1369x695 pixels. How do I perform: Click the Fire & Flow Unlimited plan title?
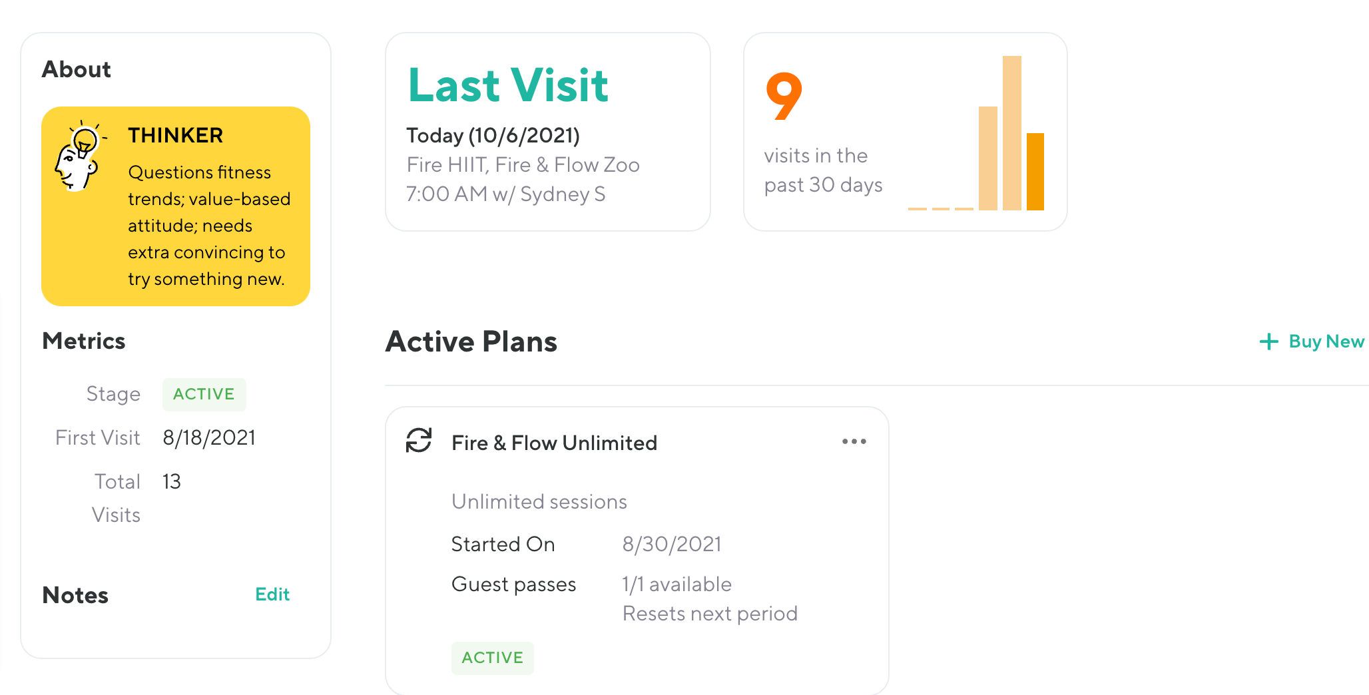[x=554, y=443]
